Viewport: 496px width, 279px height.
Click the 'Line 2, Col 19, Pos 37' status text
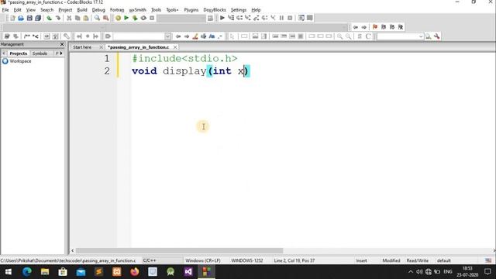pos(294,260)
